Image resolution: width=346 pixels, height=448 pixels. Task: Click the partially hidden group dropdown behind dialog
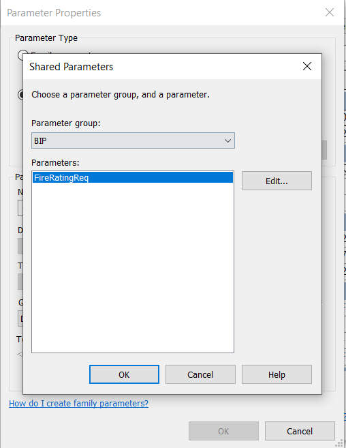[x=20, y=318]
